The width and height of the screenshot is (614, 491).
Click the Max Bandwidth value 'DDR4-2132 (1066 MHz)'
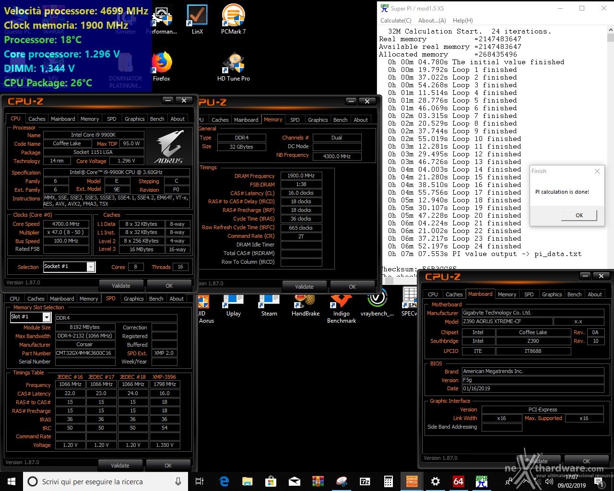[85, 336]
